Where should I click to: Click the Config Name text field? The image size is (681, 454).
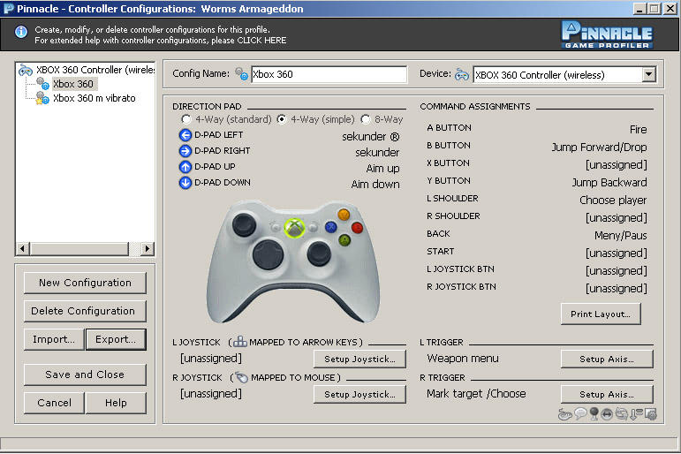click(329, 74)
